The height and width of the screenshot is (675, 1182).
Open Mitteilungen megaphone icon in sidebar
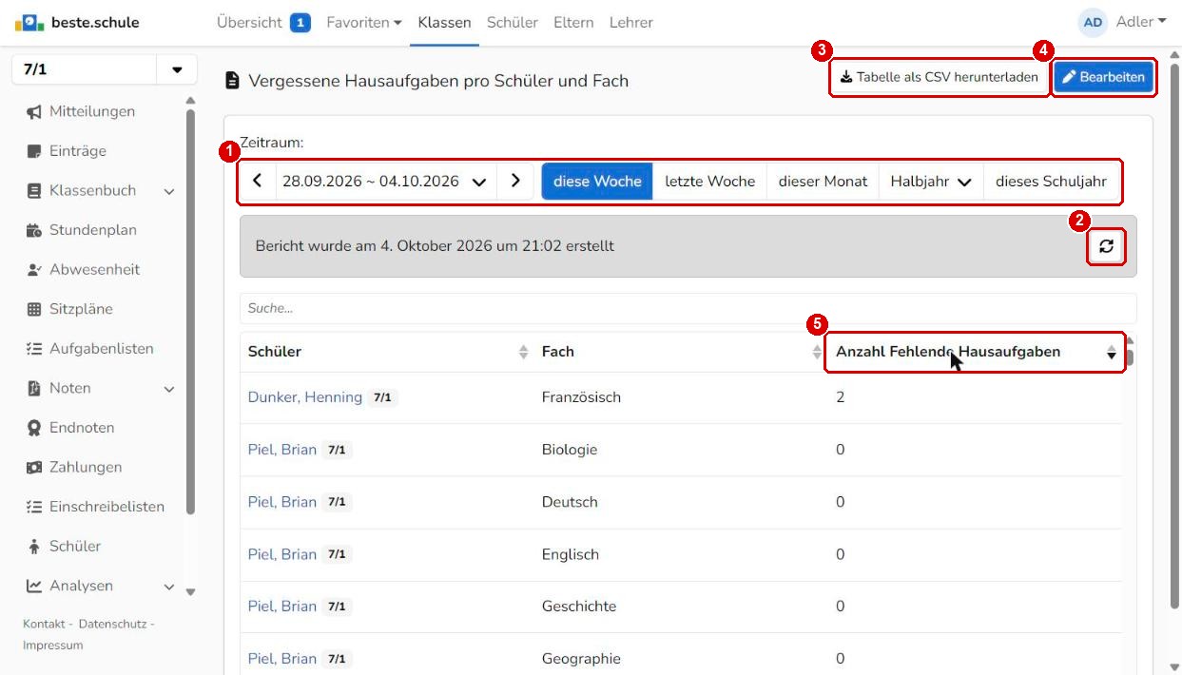click(34, 112)
